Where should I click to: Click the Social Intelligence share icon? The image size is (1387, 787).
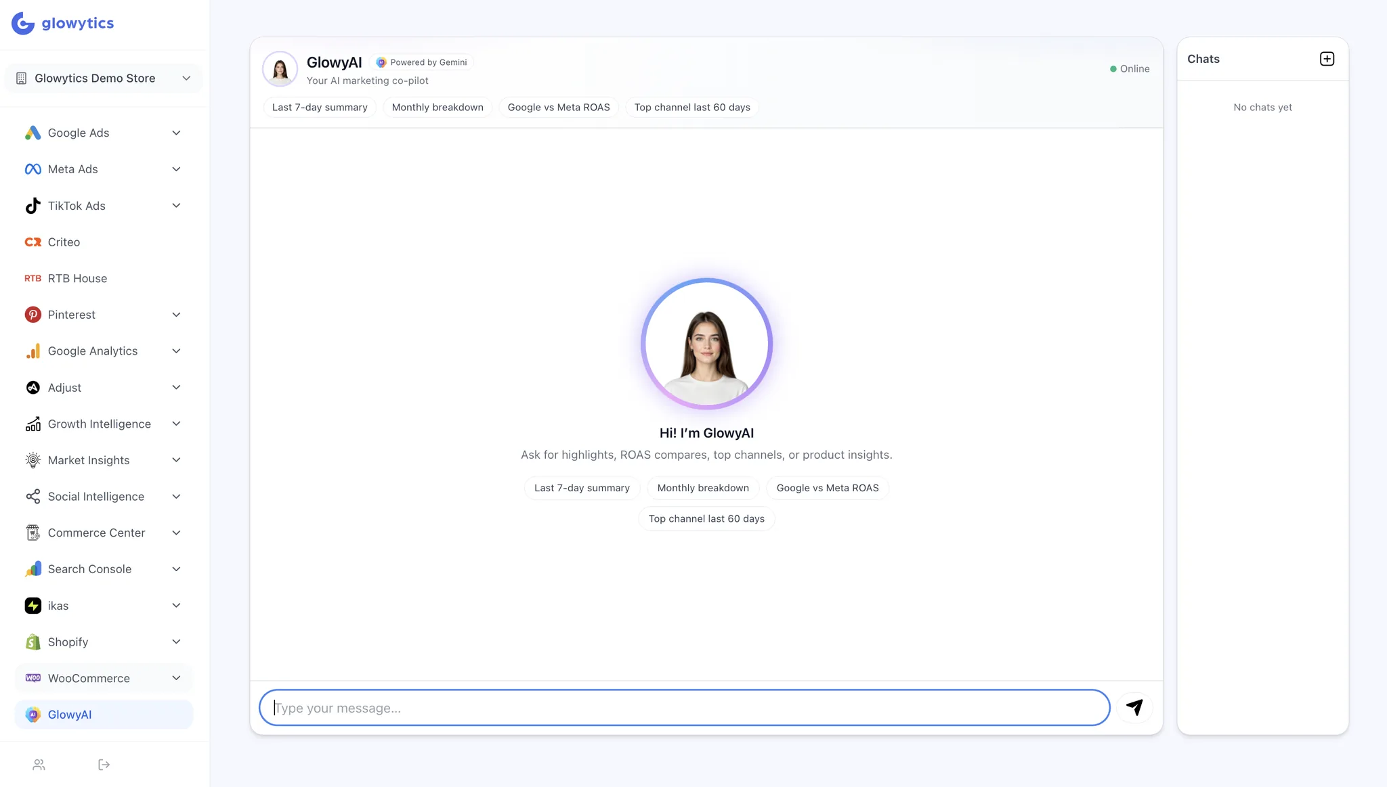pyautogui.click(x=33, y=497)
